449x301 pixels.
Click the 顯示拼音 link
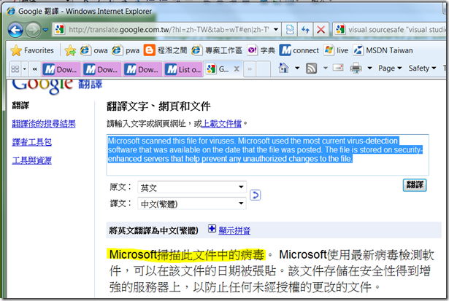234,230
